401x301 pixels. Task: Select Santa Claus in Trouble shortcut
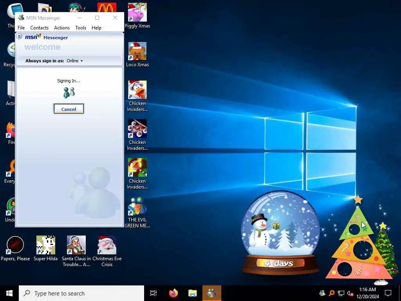point(76,251)
